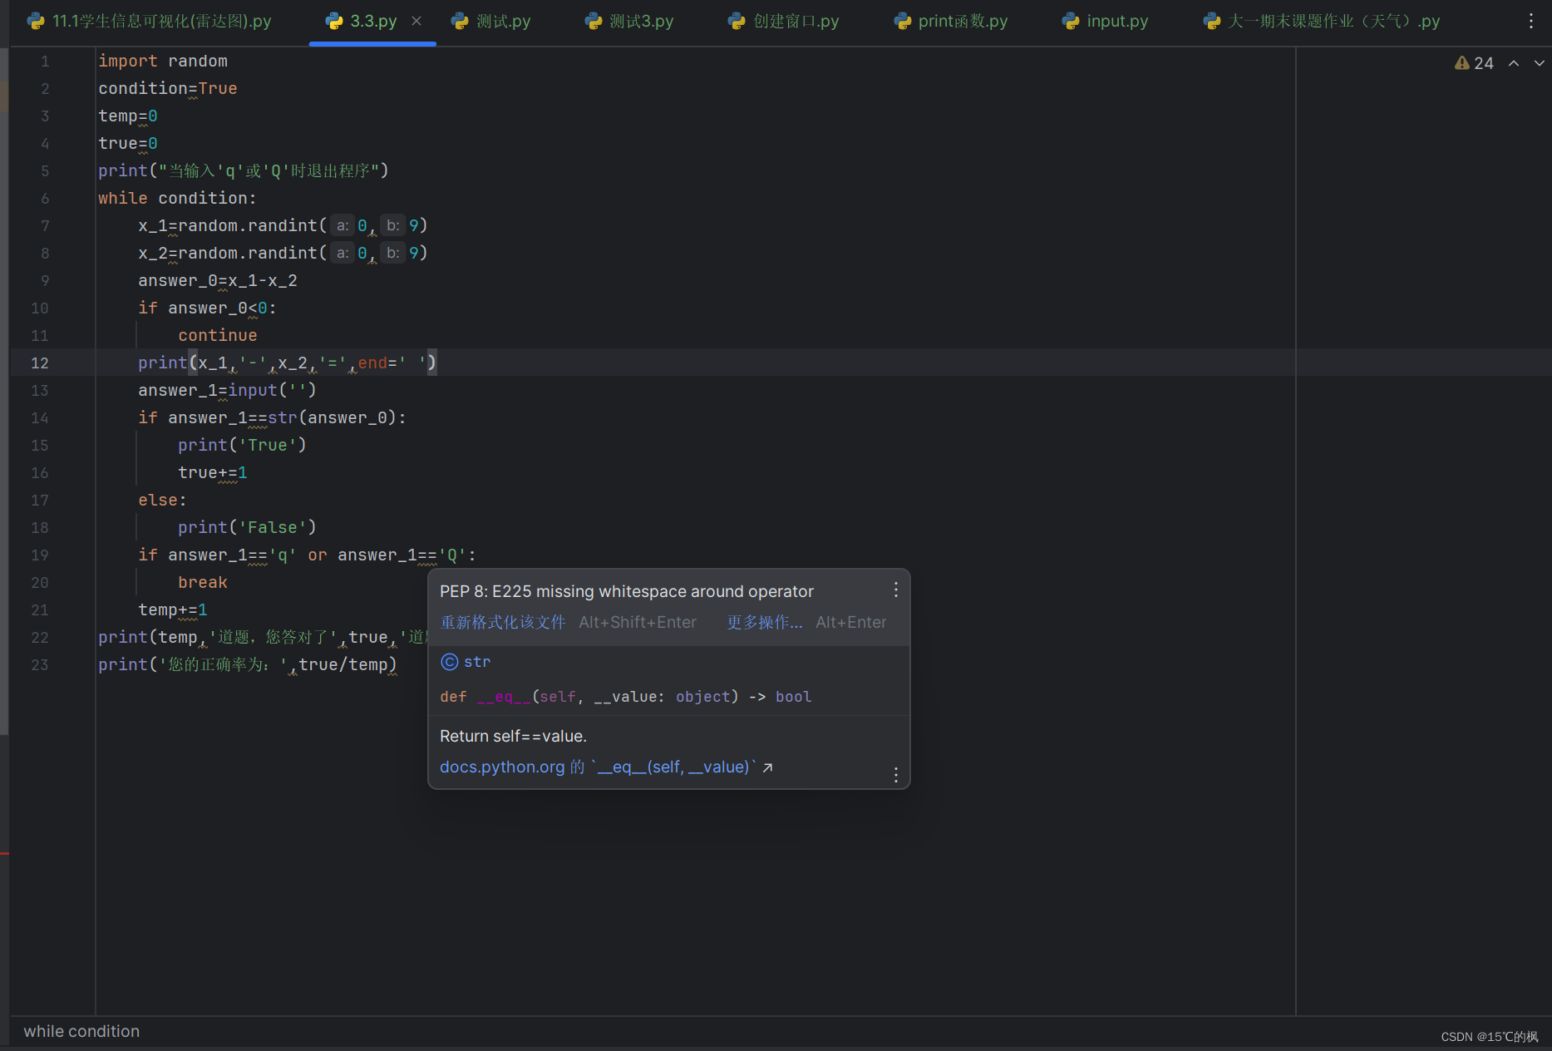The width and height of the screenshot is (1552, 1051).
Task: Click the 'else:' keyword on line 17
Action: tap(162, 500)
